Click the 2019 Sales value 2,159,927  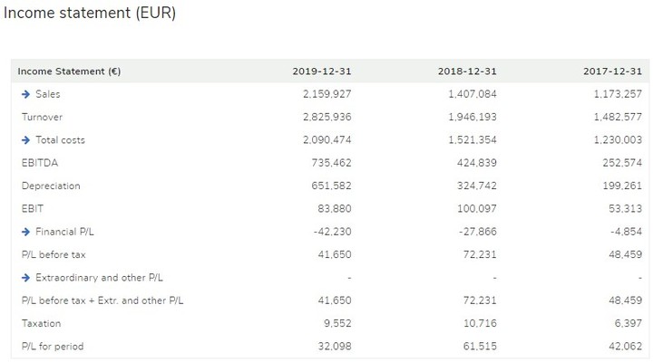tap(326, 94)
